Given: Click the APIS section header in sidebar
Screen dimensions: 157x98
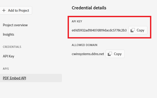Looking at the screenshot, I should click(6, 69).
